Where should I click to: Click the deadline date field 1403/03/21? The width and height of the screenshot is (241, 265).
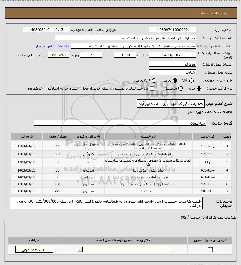point(172,55)
